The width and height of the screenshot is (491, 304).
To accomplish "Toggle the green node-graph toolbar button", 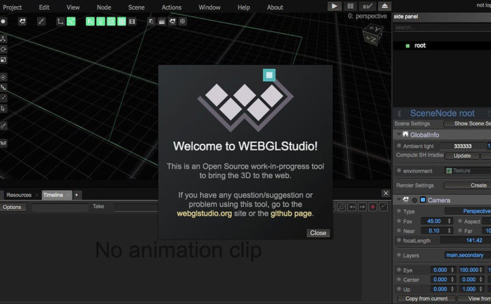I will pos(71,21).
